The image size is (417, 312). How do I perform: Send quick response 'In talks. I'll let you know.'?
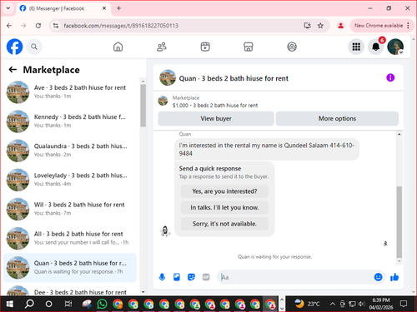pos(224,207)
